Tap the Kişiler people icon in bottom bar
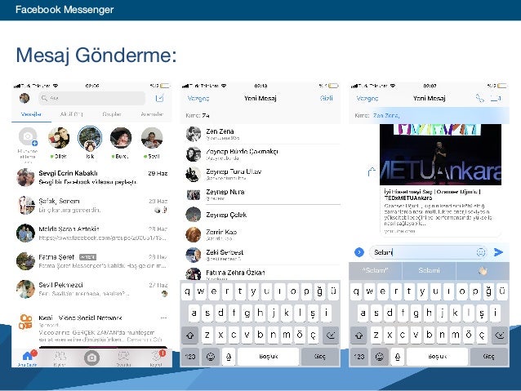 coord(60,358)
